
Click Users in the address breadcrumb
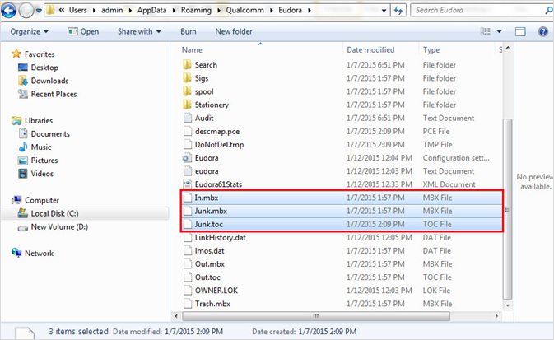pos(77,10)
